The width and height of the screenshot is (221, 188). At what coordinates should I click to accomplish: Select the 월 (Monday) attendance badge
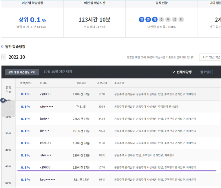coord(148,20)
